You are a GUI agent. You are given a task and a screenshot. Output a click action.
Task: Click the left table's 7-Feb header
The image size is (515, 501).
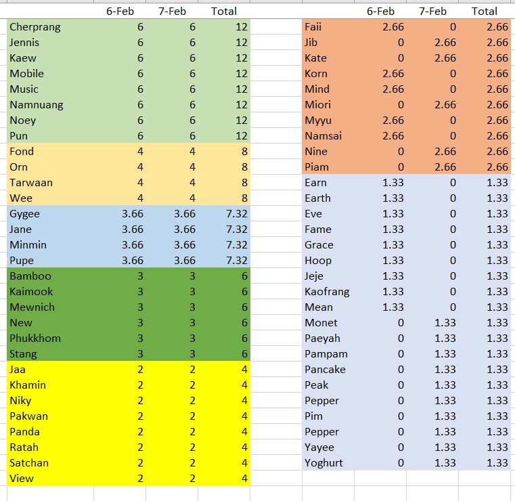tap(172, 11)
